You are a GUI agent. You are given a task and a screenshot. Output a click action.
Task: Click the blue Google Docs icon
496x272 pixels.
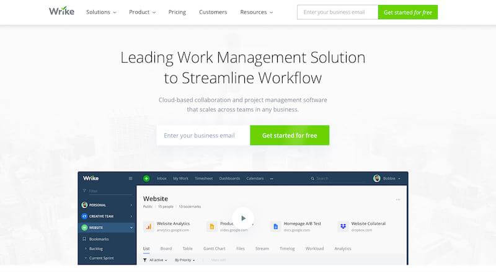275,226
